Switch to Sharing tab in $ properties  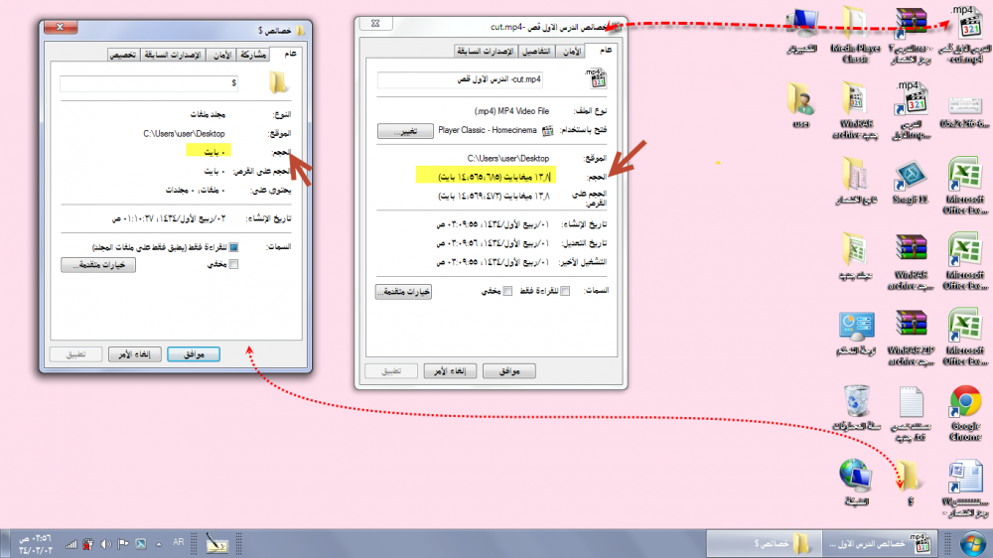pyautogui.click(x=254, y=55)
